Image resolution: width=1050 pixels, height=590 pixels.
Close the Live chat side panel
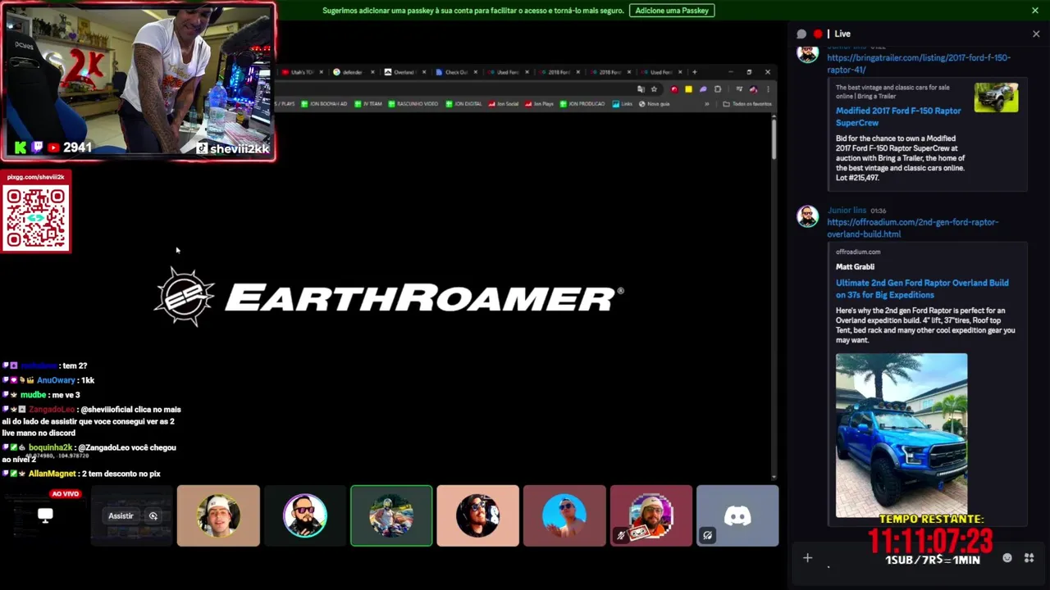point(1036,34)
